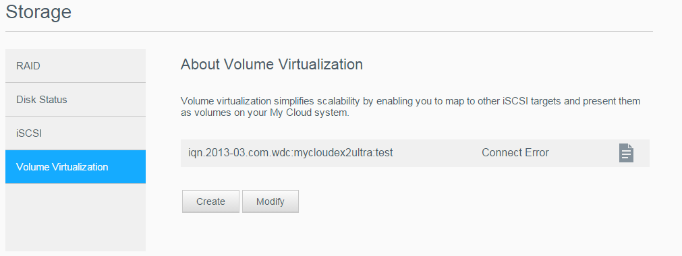
Task: Click the Connect Error status text
Action: pos(515,153)
